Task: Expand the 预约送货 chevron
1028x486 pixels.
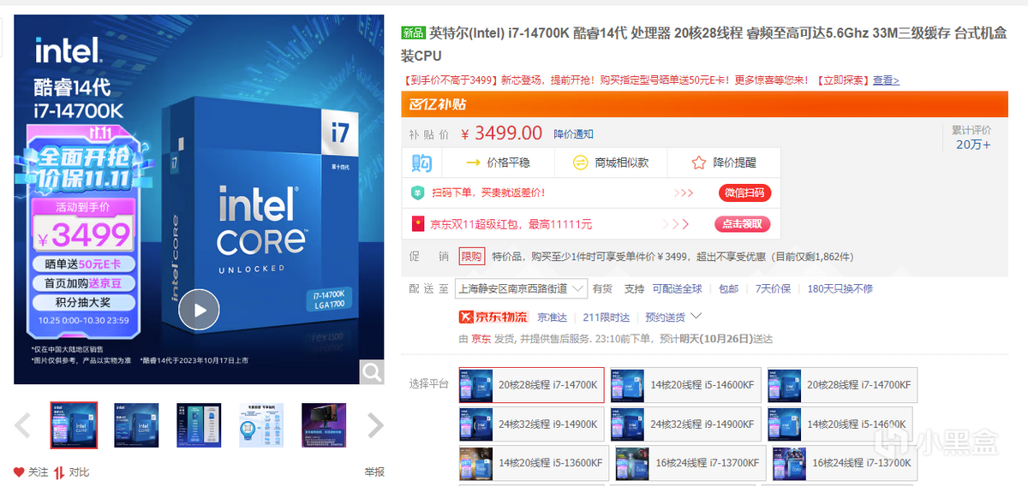Action: (696, 316)
